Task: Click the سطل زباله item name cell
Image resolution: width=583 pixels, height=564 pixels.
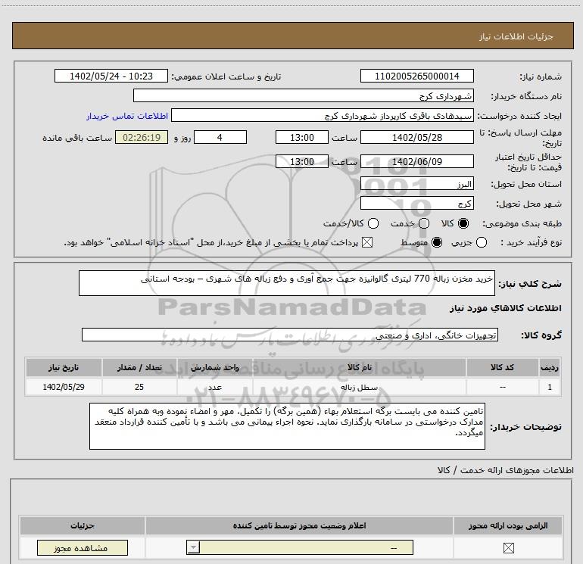Action: 359,387
